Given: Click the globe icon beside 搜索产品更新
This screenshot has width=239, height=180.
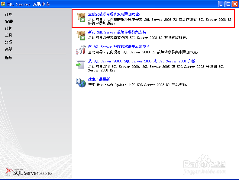Looking at the screenshot, I should 81,83.
